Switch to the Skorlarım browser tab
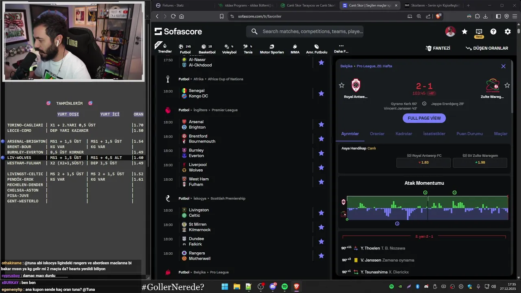The image size is (521, 293). pyautogui.click(x=431, y=5)
